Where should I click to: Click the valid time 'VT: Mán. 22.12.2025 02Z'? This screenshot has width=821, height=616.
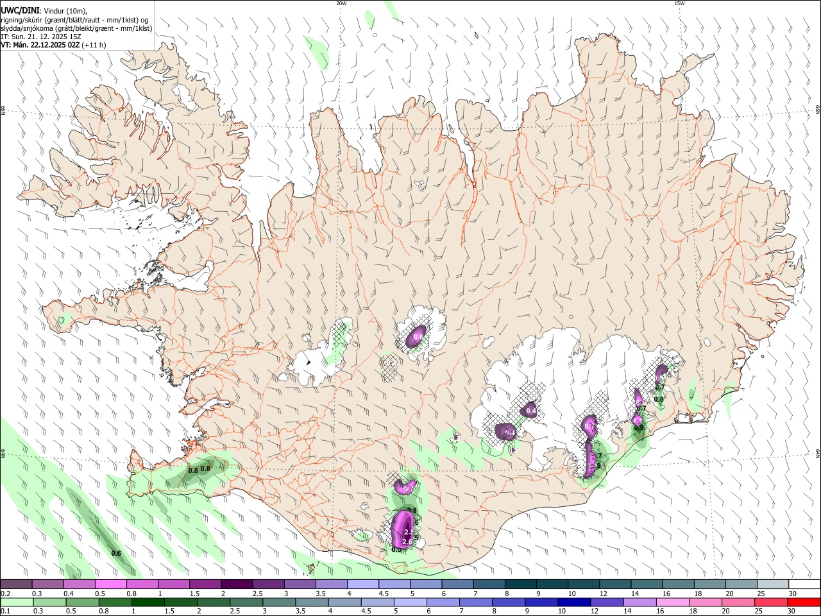click(40, 45)
